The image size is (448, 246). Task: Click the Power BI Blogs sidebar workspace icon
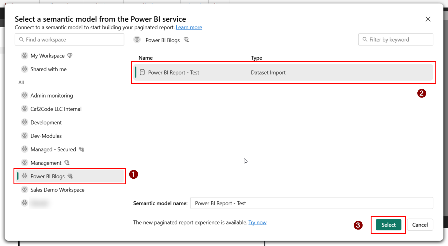point(25,176)
